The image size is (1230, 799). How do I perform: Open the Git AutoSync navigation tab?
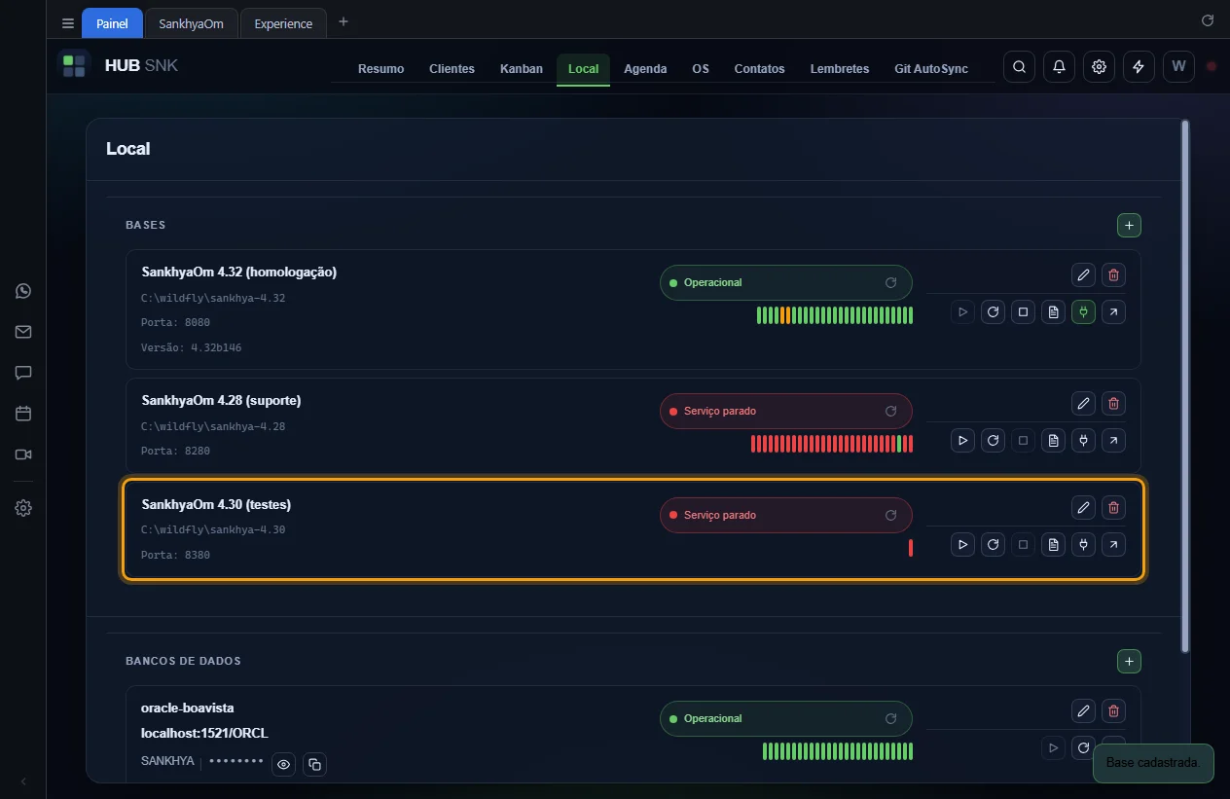[x=931, y=69]
